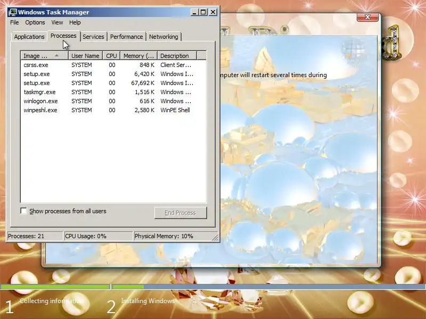Click the Client Ser... description cell
This screenshot has width=426, height=319.
tap(176, 65)
